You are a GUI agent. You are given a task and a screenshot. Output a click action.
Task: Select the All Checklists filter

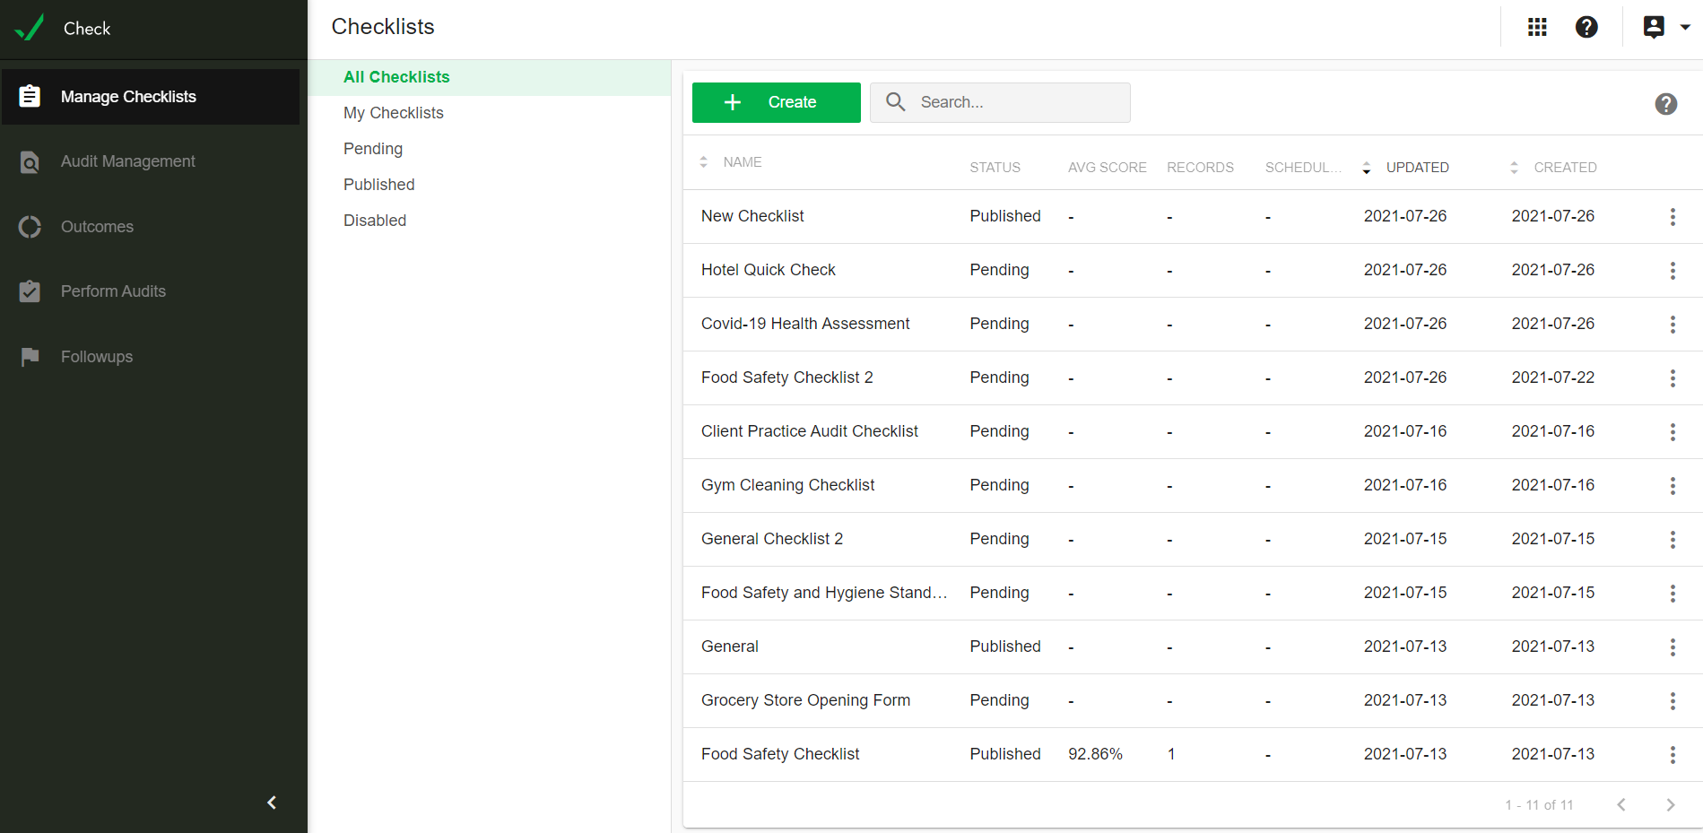(490, 77)
